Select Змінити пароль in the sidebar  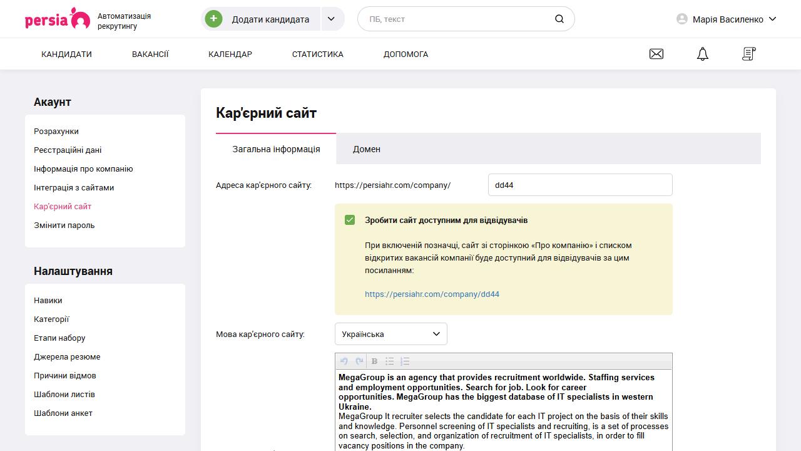(63, 225)
